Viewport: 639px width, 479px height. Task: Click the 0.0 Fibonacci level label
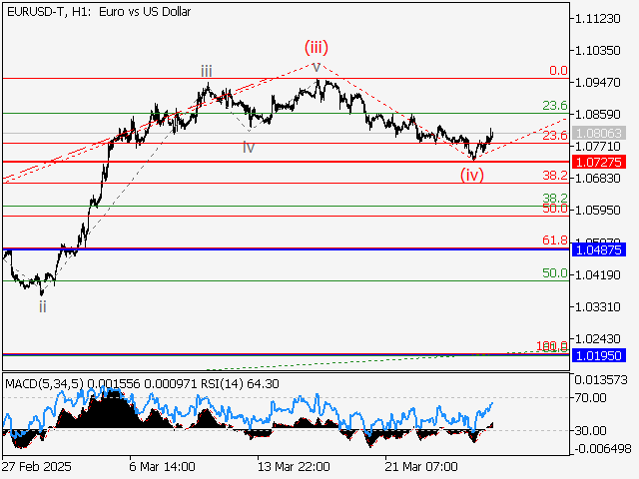point(558,71)
